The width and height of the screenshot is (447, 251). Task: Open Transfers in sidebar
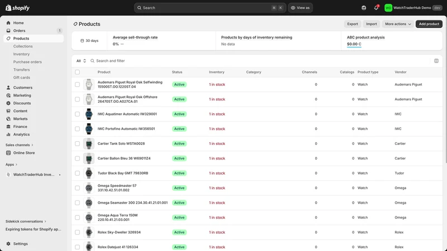(x=21, y=70)
